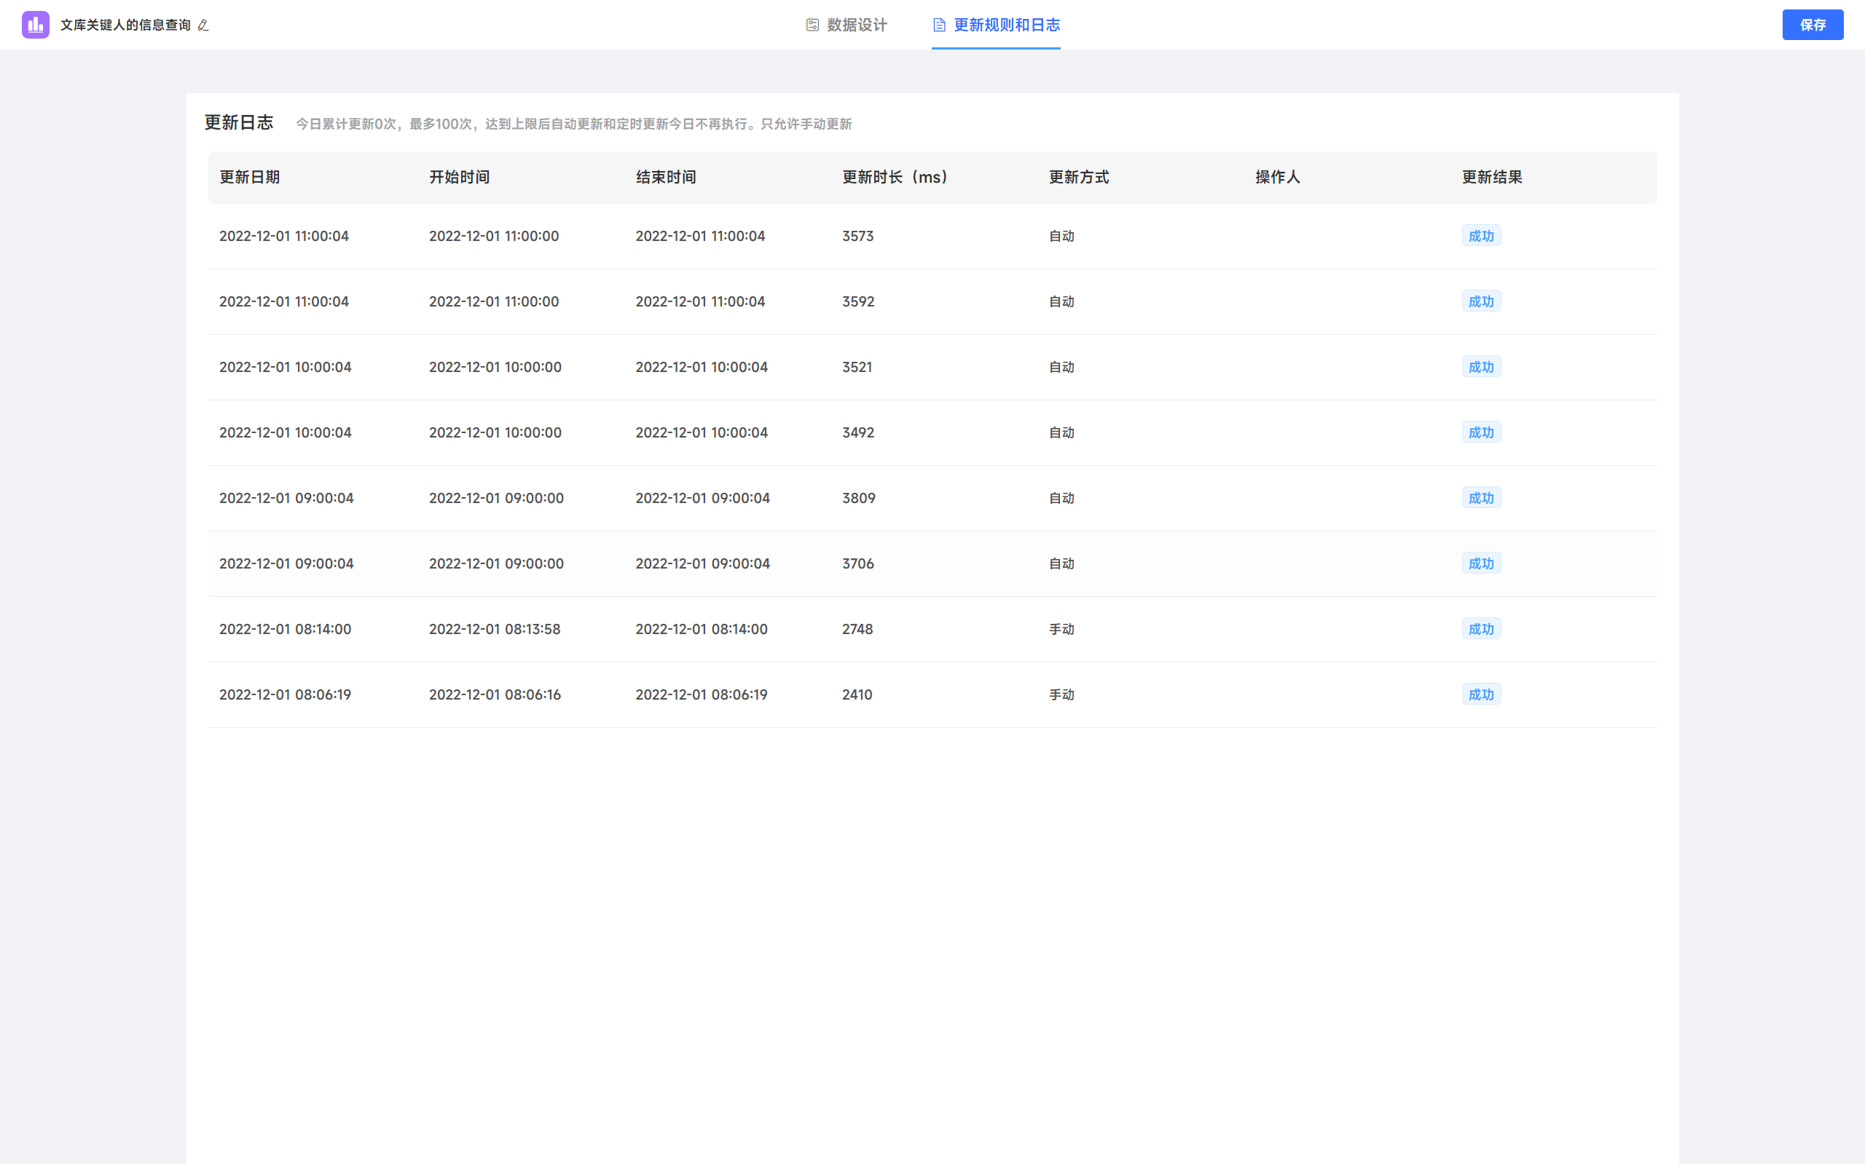1865x1164 pixels.
Task: Click the pencil edit icon beside the title
Action: (x=203, y=25)
